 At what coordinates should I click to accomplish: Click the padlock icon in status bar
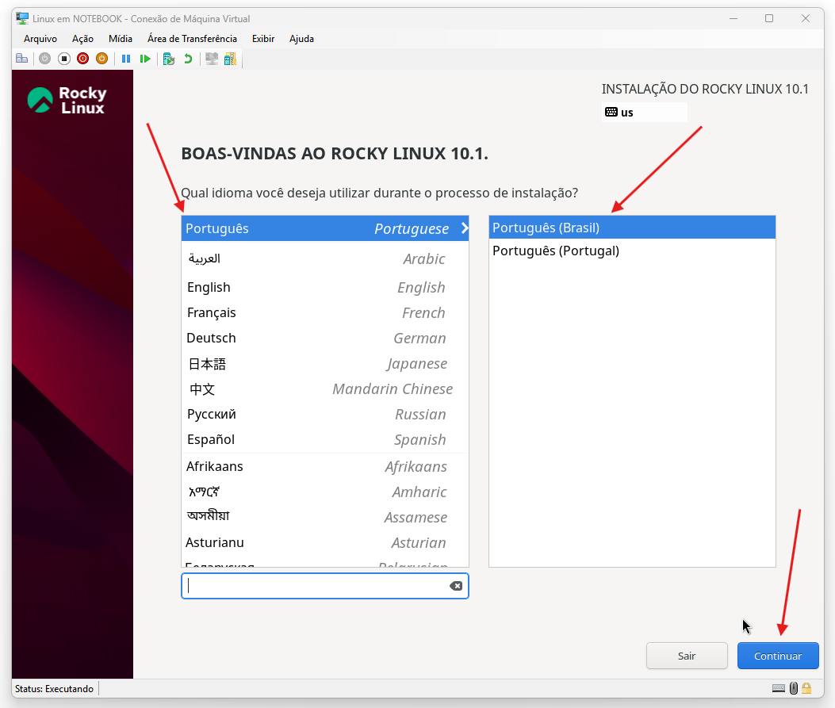point(806,688)
